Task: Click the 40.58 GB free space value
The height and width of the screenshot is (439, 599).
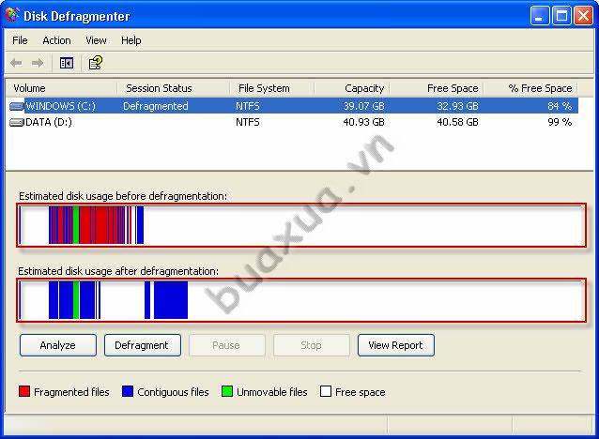Action: [x=457, y=122]
